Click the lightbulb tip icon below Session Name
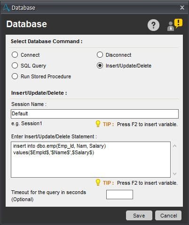 click(98, 124)
